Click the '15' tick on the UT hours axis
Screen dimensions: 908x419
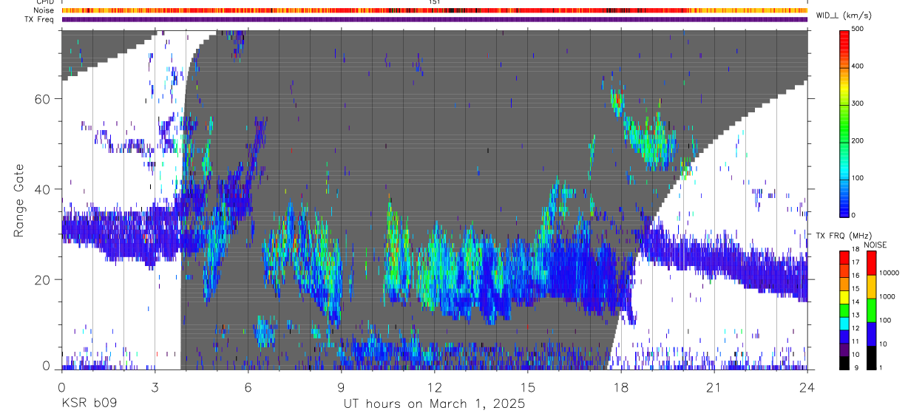coord(527,386)
